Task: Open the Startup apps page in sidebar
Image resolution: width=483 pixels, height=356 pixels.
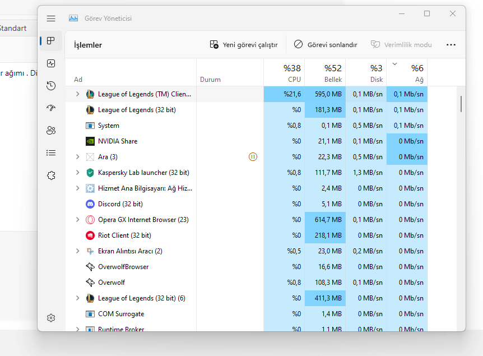Action: pos(51,108)
